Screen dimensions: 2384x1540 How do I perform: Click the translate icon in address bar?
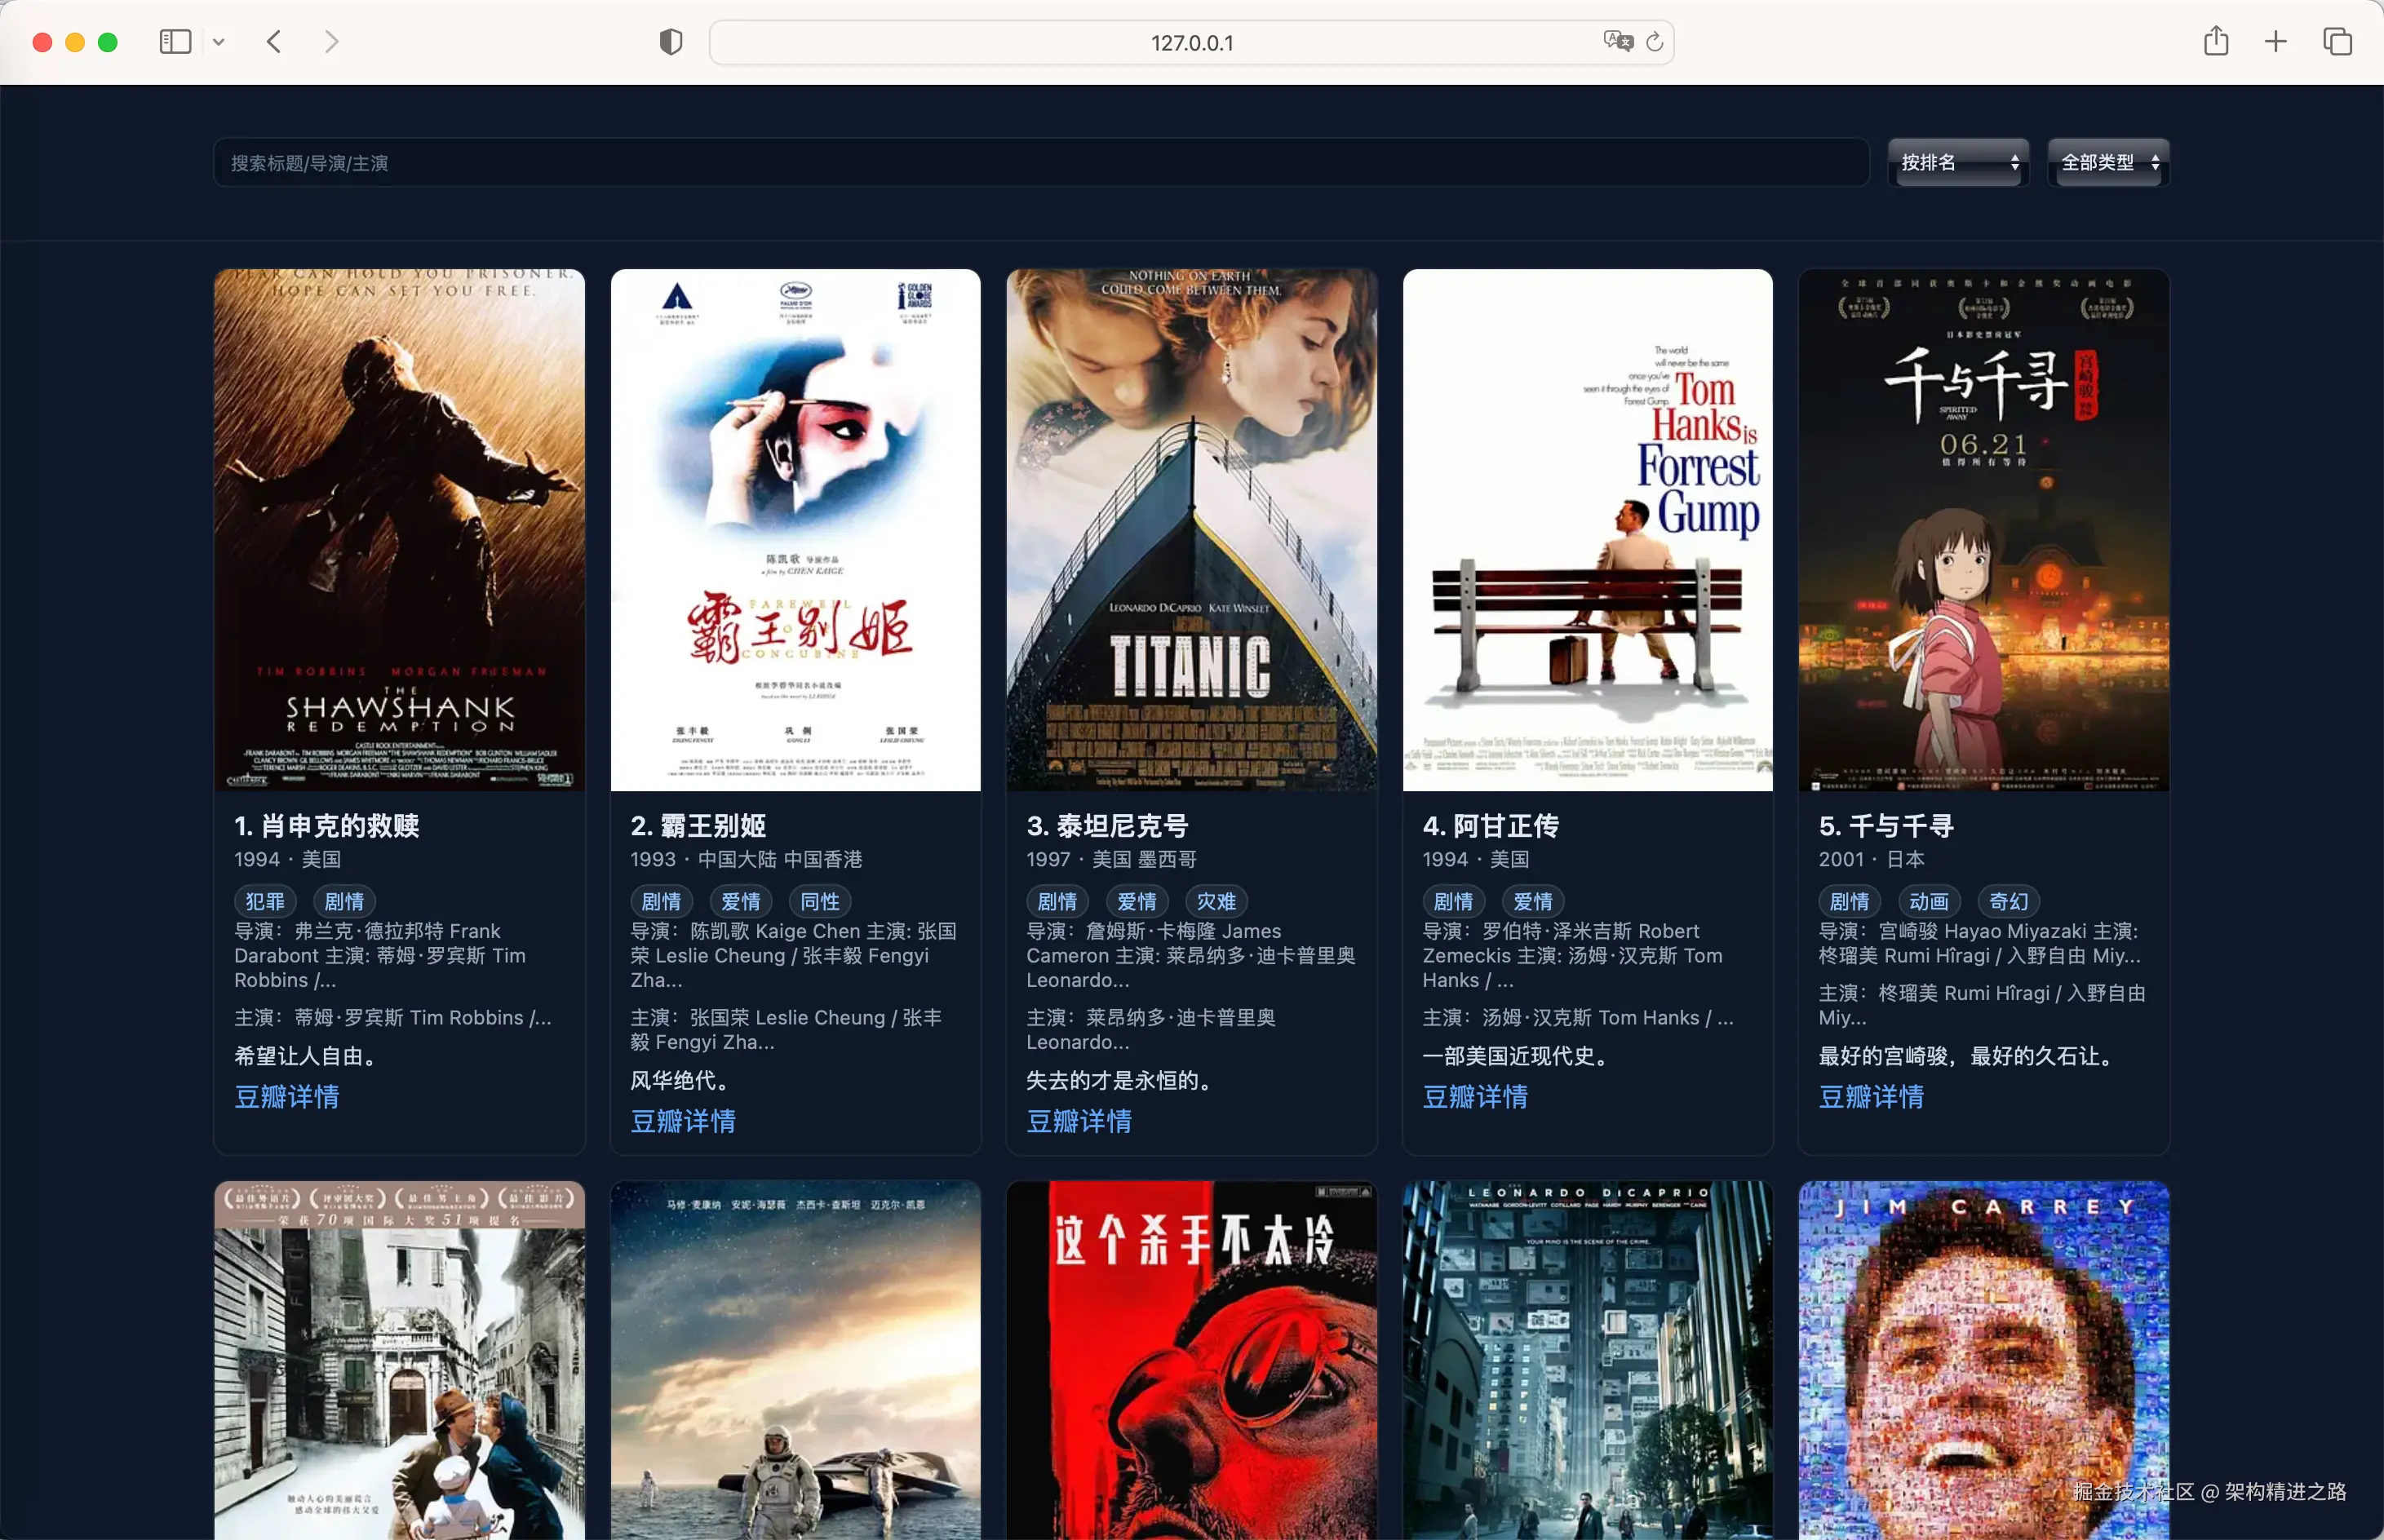[1616, 41]
